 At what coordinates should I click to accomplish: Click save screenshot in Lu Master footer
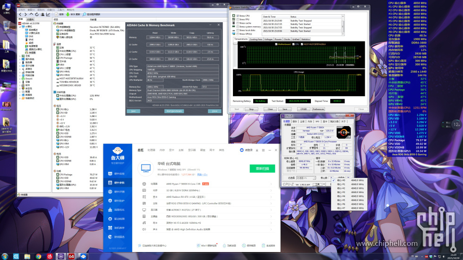[249, 245]
